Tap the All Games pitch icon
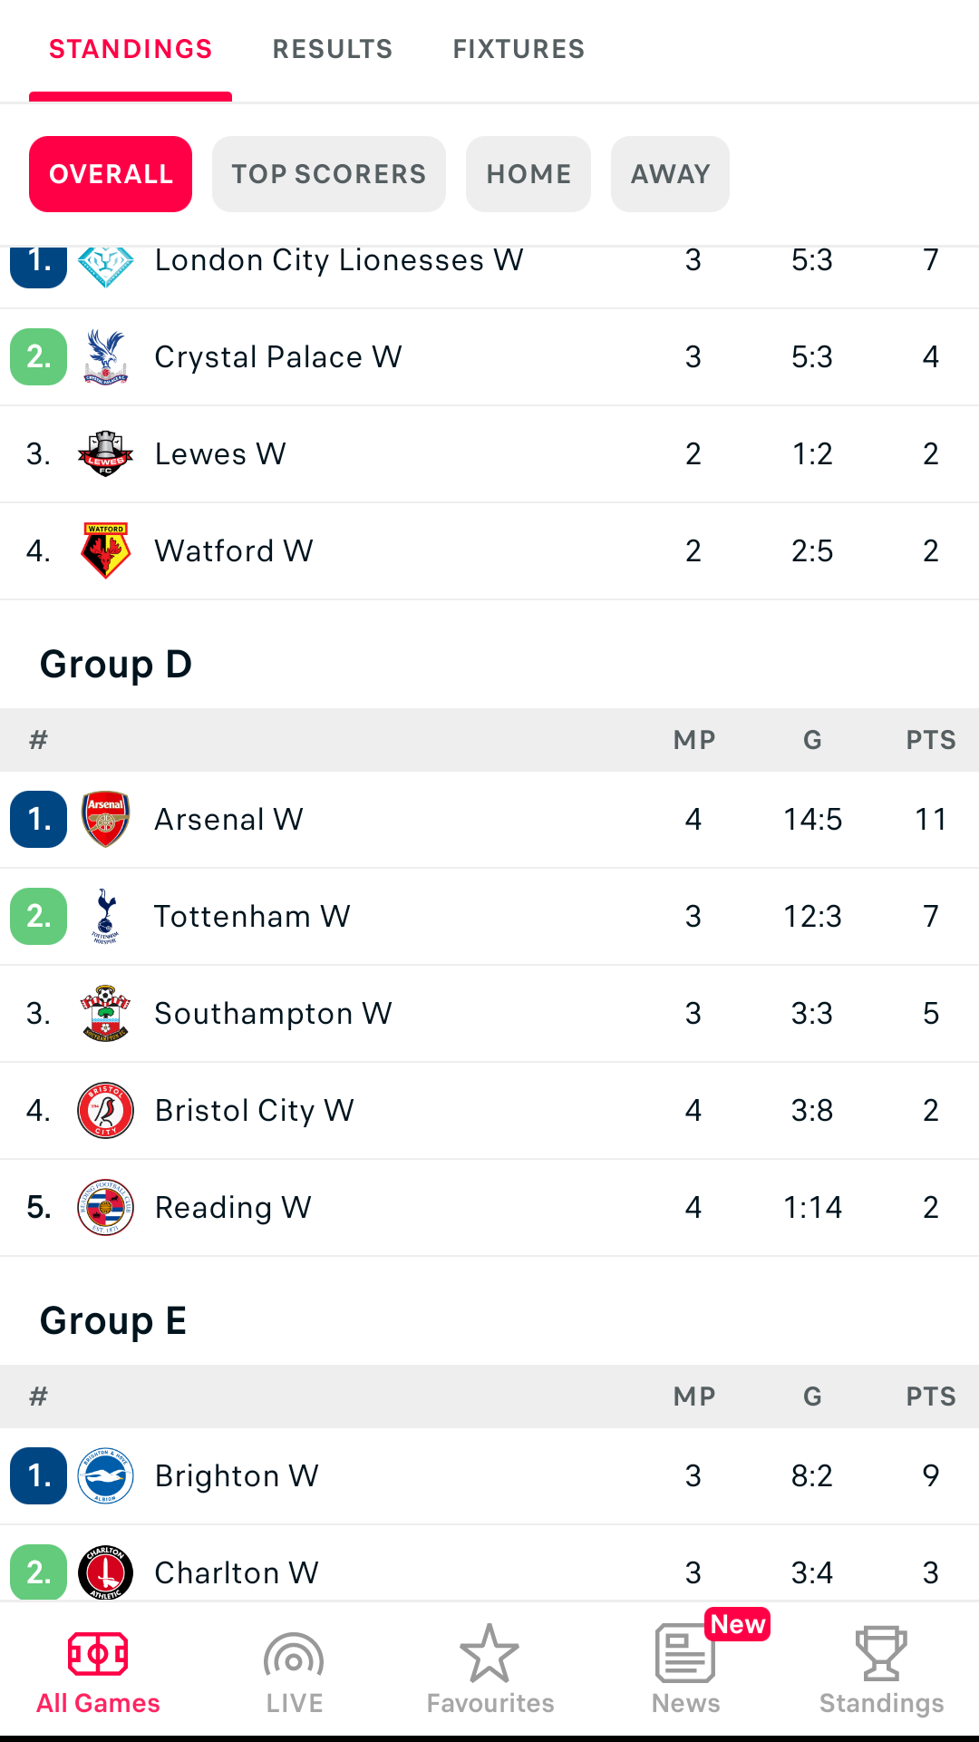This screenshot has width=979, height=1742. [x=98, y=1655]
